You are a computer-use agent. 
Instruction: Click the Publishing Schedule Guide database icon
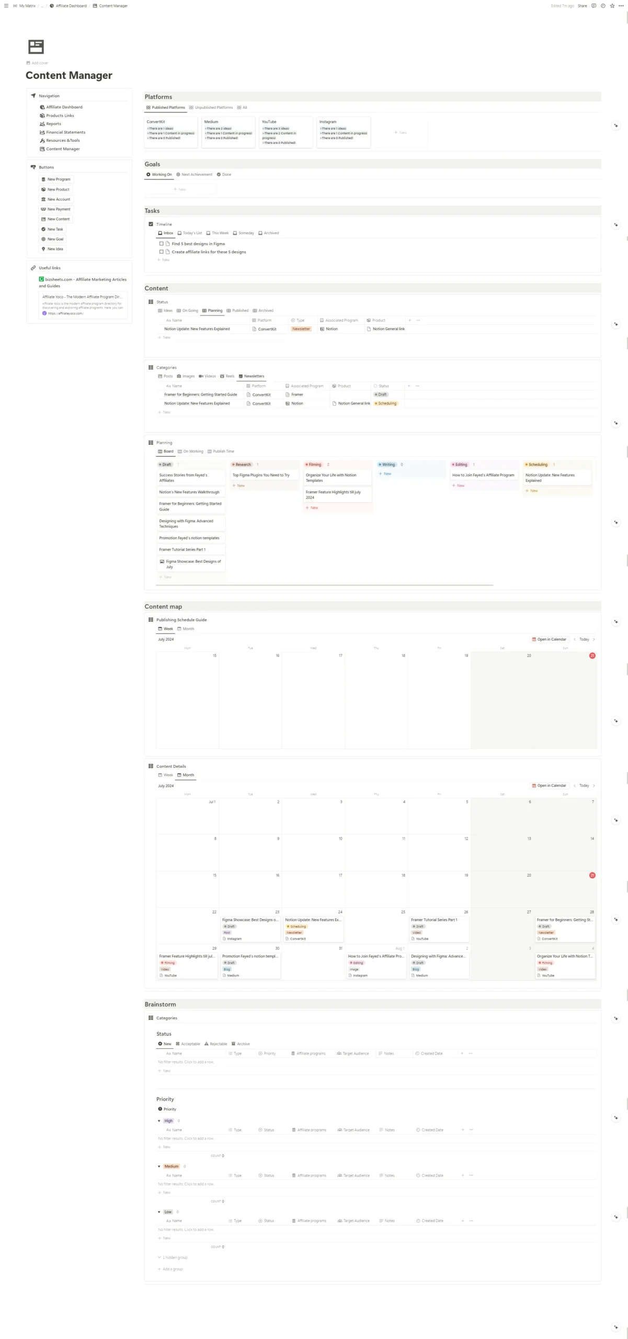pos(151,619)
